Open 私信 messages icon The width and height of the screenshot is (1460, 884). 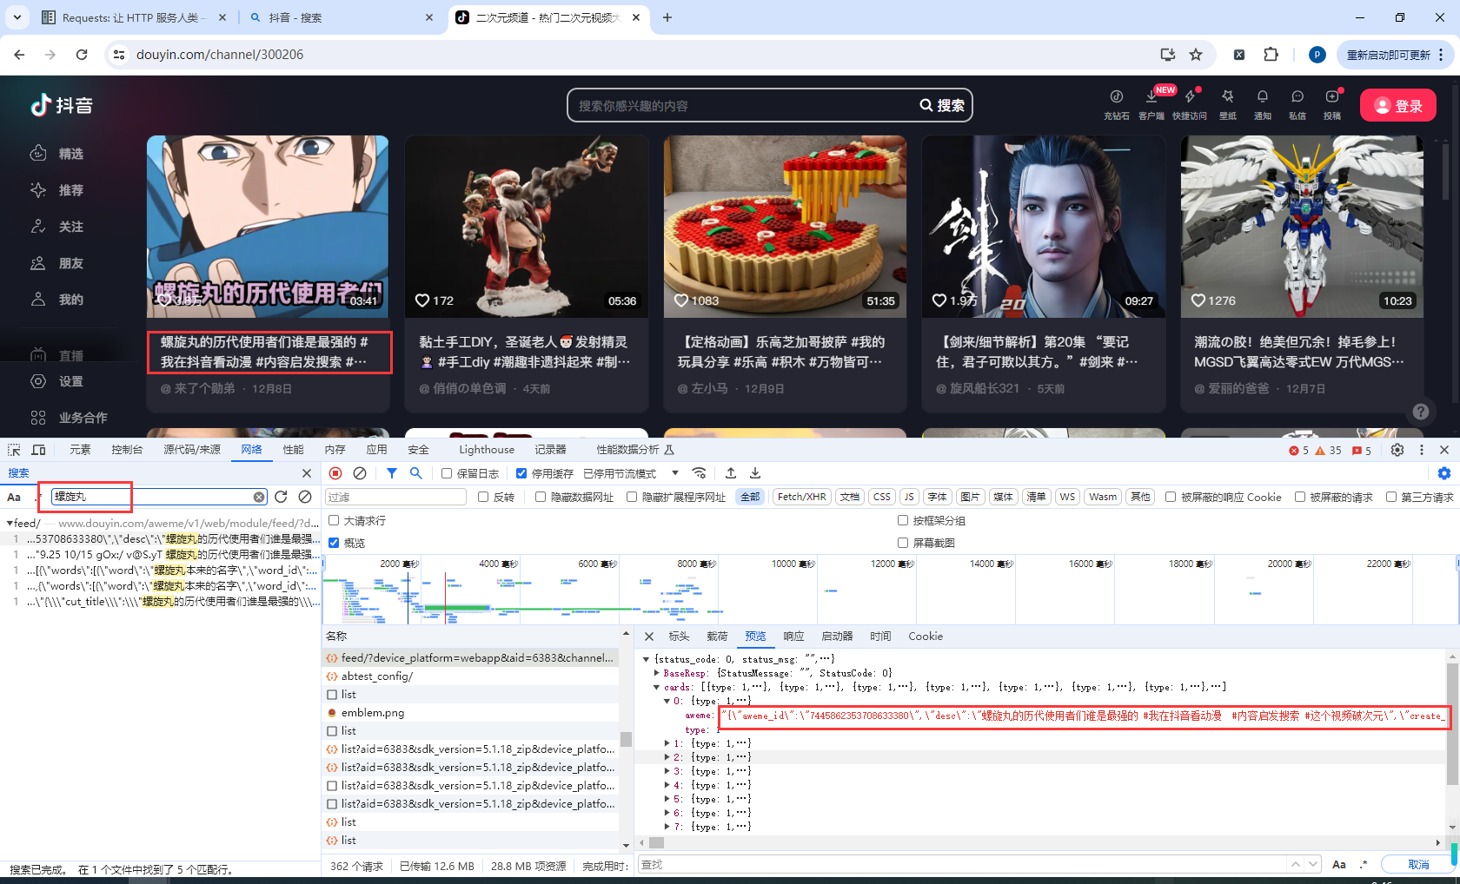pos(1297,104)
